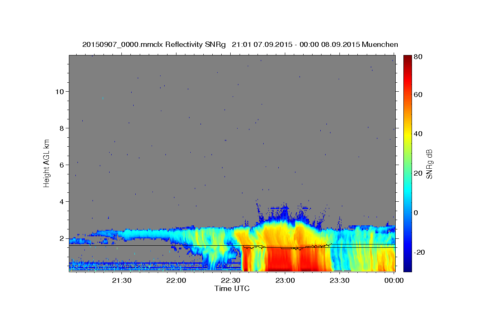Click the 'SNRg dB' colorbar label
Viewport: 489px width, 326px height.
point(430,164)
